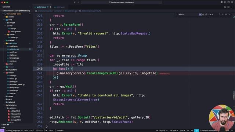This screenshot has width=235, height=132.
Task: Click LF line ending in status bar
Action: click(x=188, y=131)
